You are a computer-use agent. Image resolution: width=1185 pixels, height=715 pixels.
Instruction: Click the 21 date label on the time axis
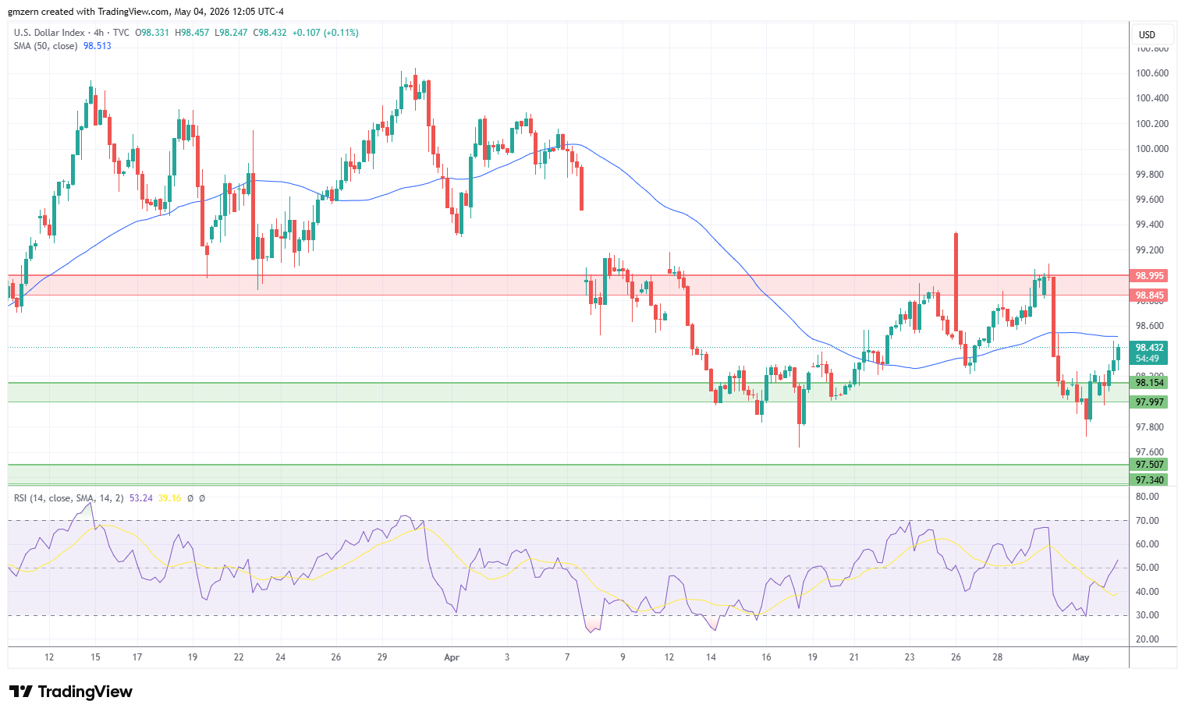tap(854, 657)
